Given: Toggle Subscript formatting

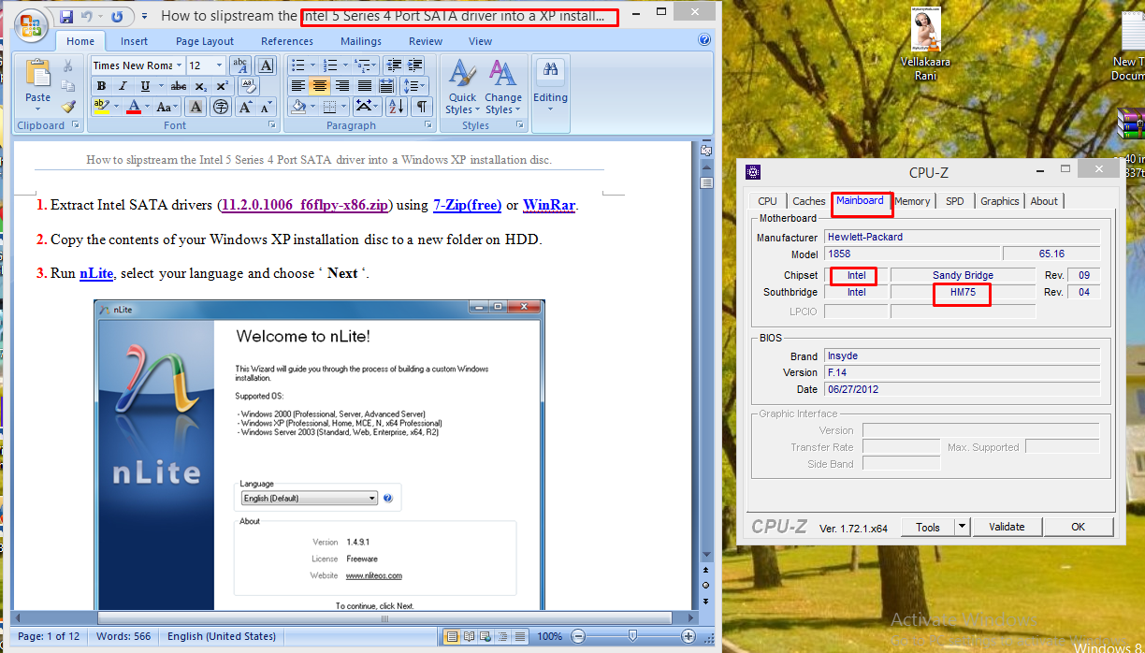Looking at the screenshot, I should pos(200,85).
